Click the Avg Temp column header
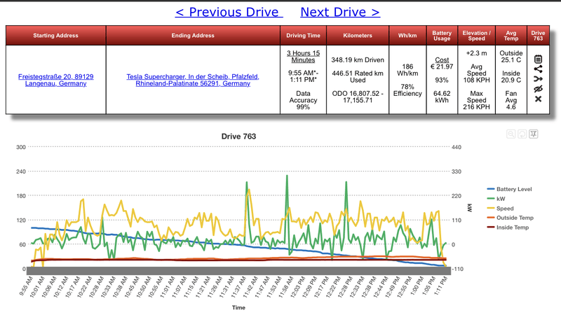 click(511, 36)
